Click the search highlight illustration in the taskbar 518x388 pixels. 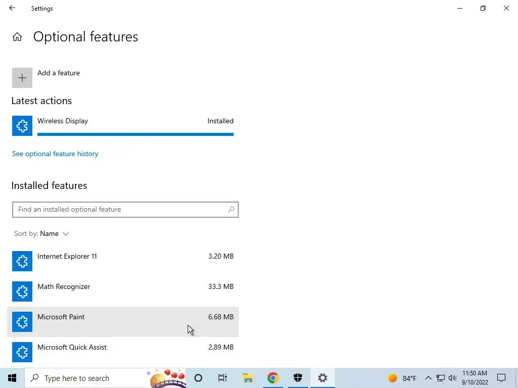click(166, 378)
